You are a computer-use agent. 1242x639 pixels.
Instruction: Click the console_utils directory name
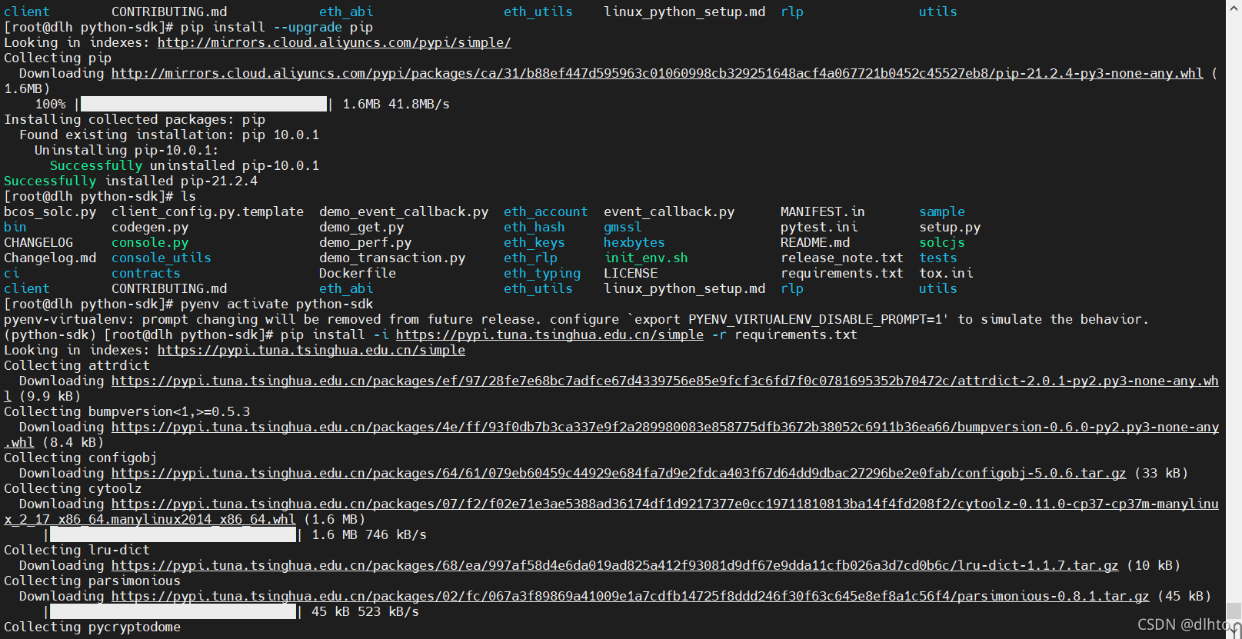click(x=161, y=258)
